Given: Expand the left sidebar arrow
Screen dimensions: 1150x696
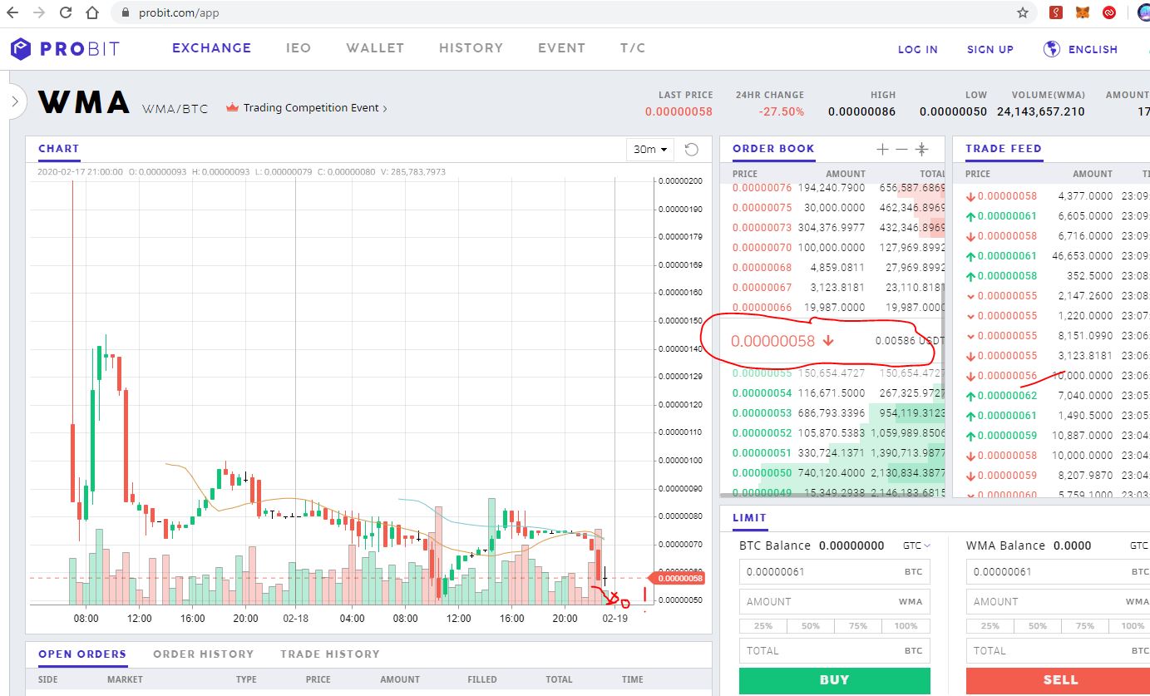Looking at the screenshot, I should pos(14,101).
